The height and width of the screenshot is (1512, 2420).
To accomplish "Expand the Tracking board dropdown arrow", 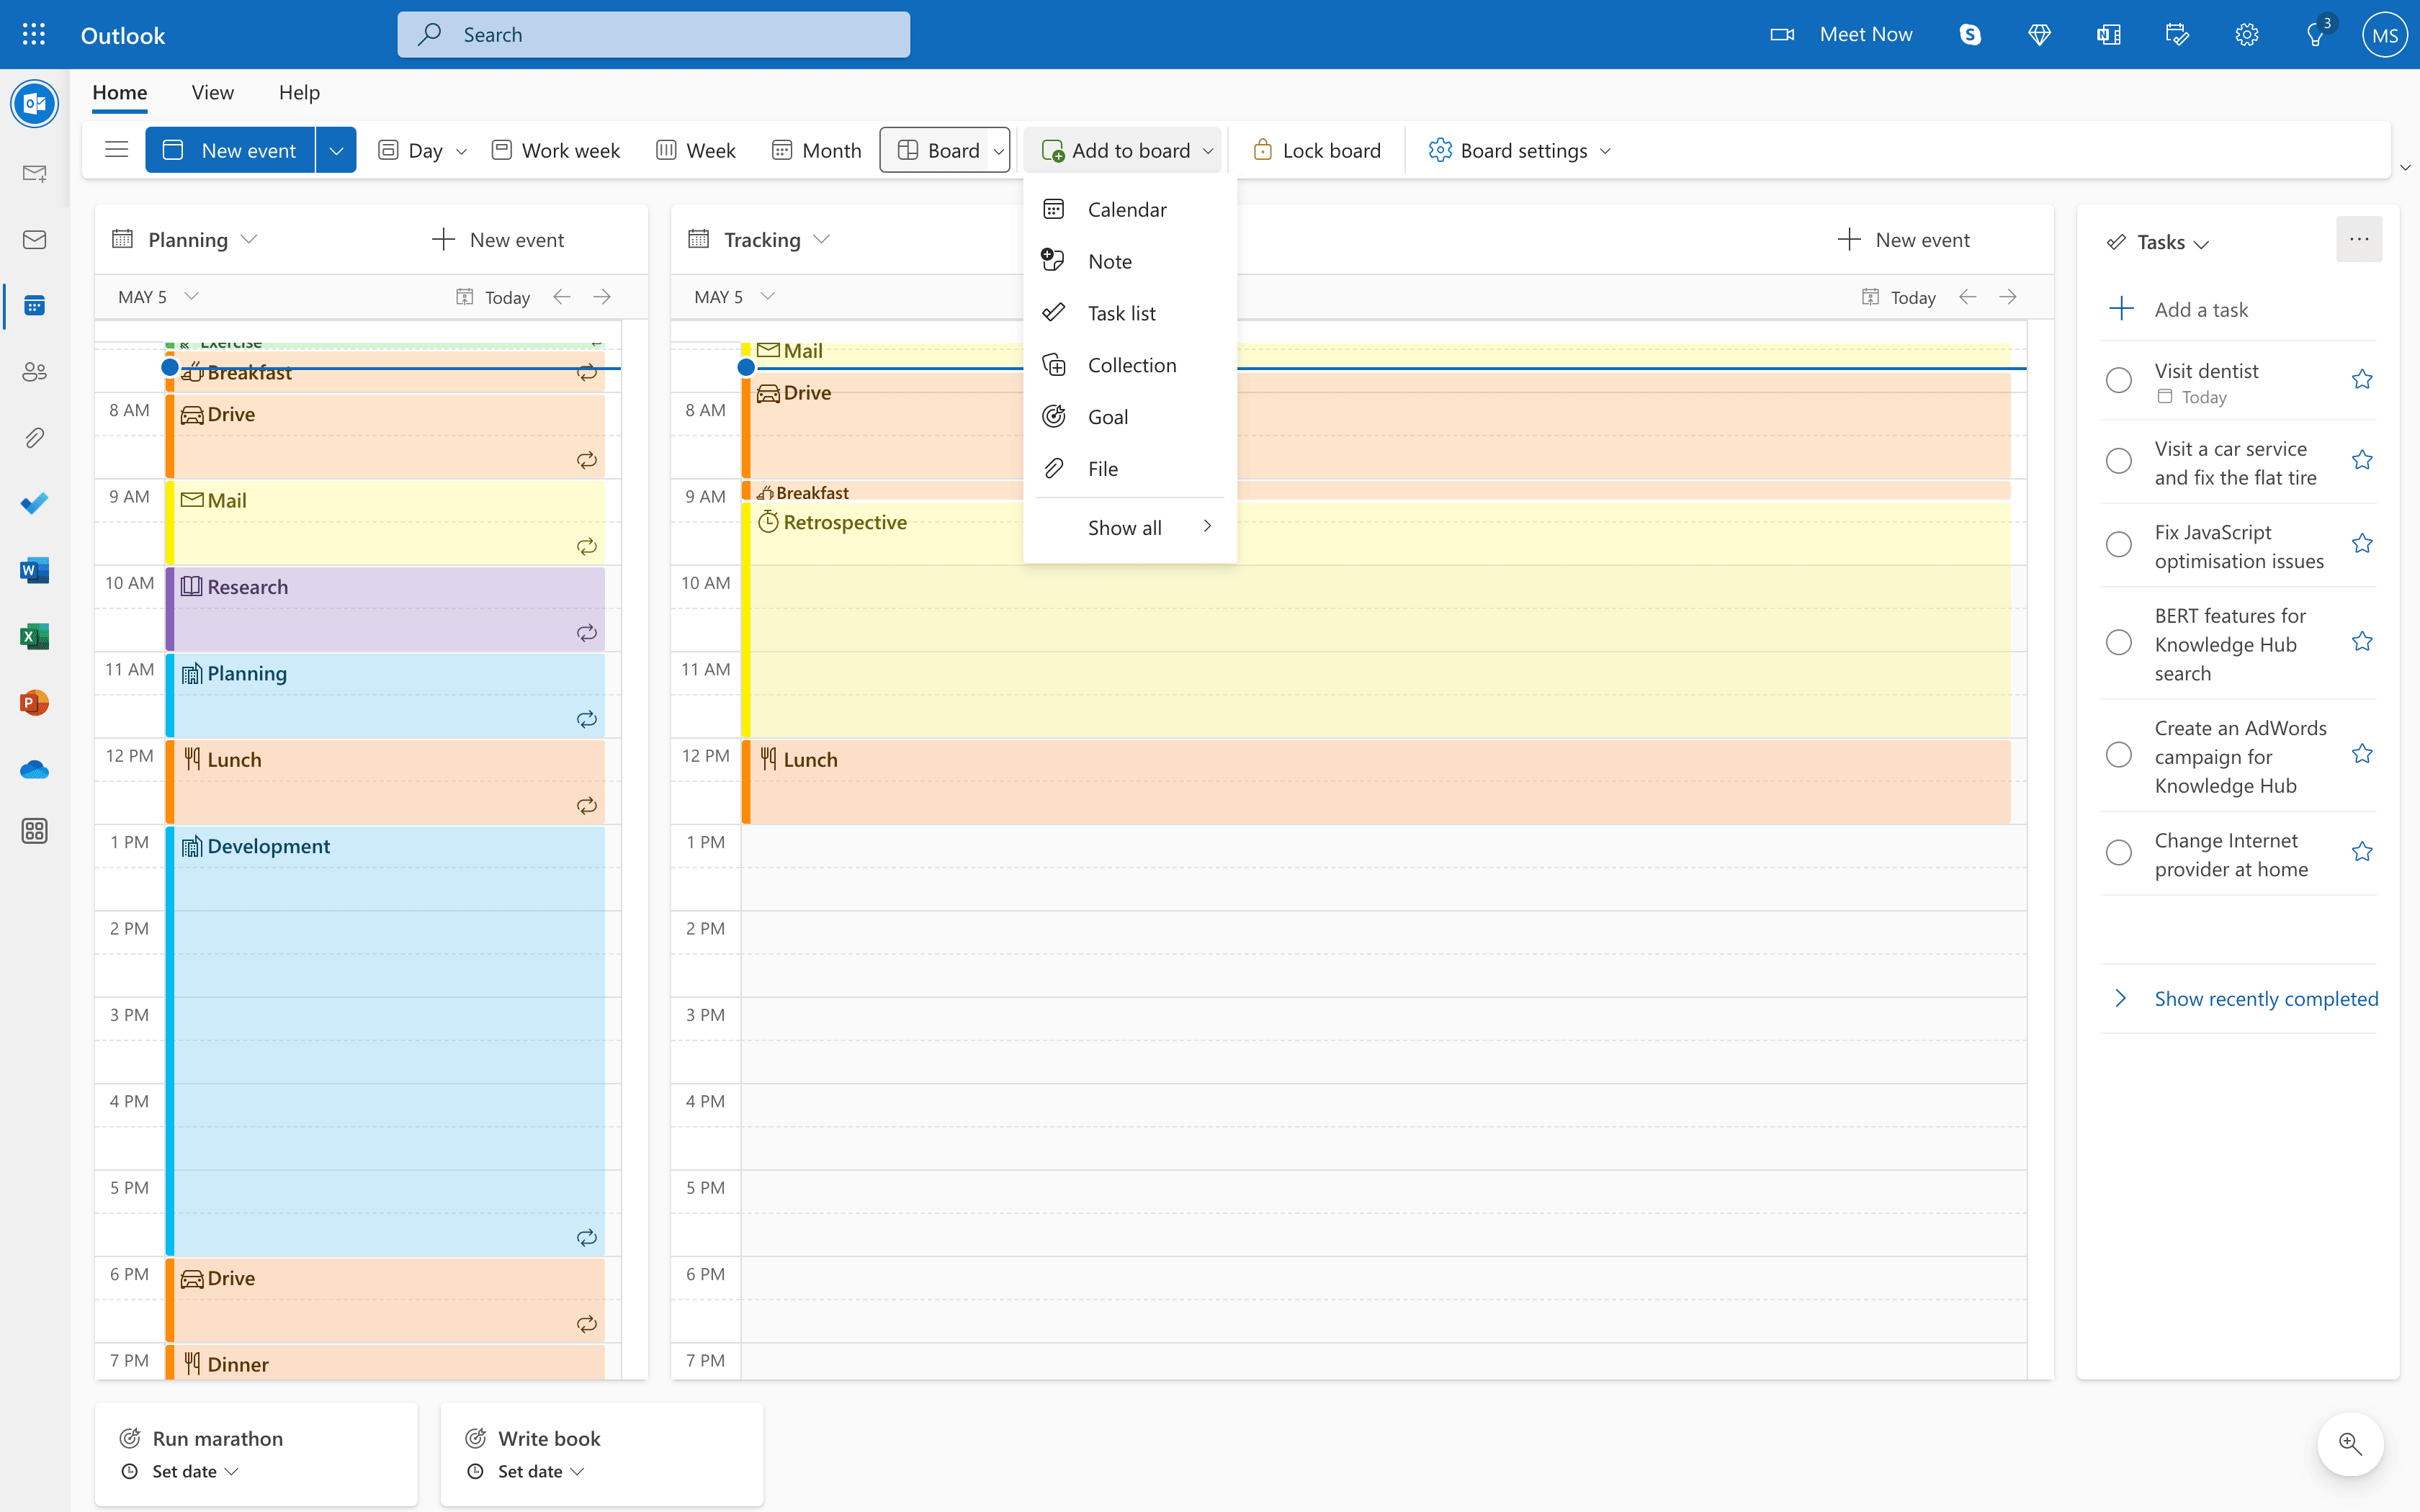I will tap(820, 238).
